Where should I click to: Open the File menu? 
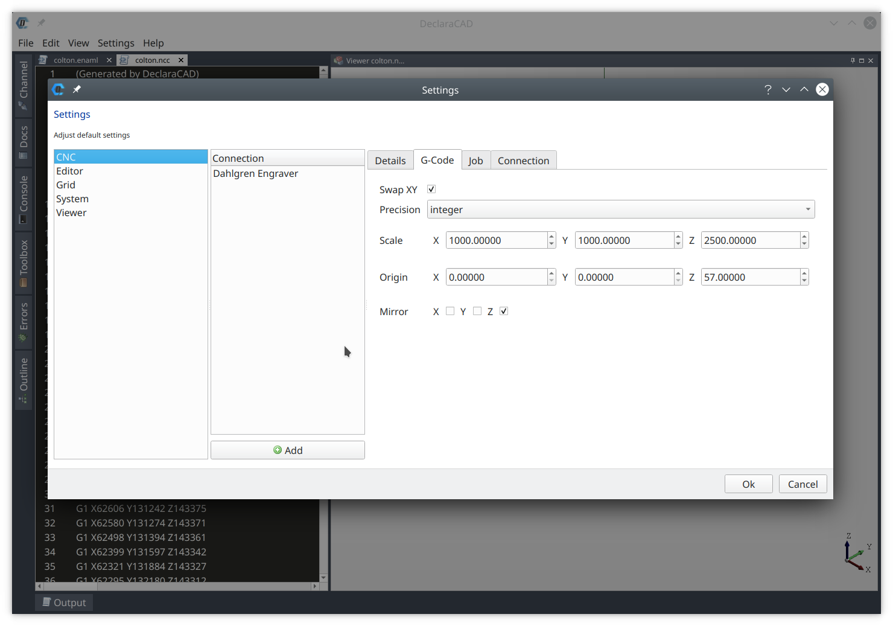click(x=26, y=43)
